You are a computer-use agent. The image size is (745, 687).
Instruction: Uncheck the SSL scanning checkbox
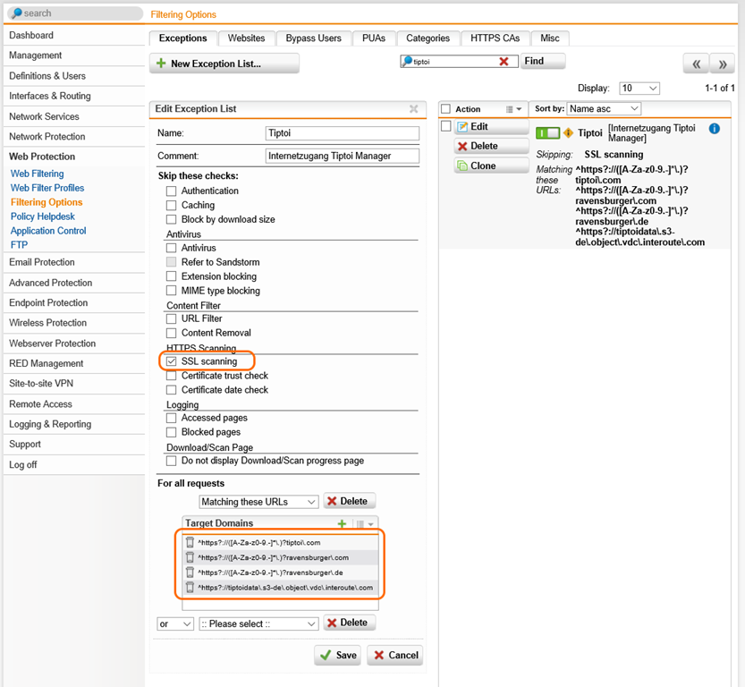click(x=172, y=361)
